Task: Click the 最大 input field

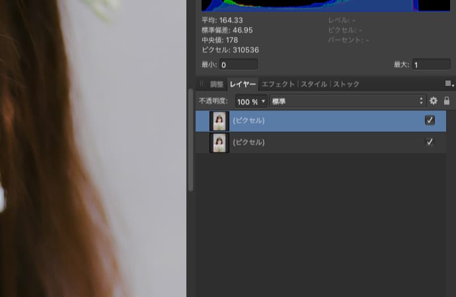Action: (431, 65)
